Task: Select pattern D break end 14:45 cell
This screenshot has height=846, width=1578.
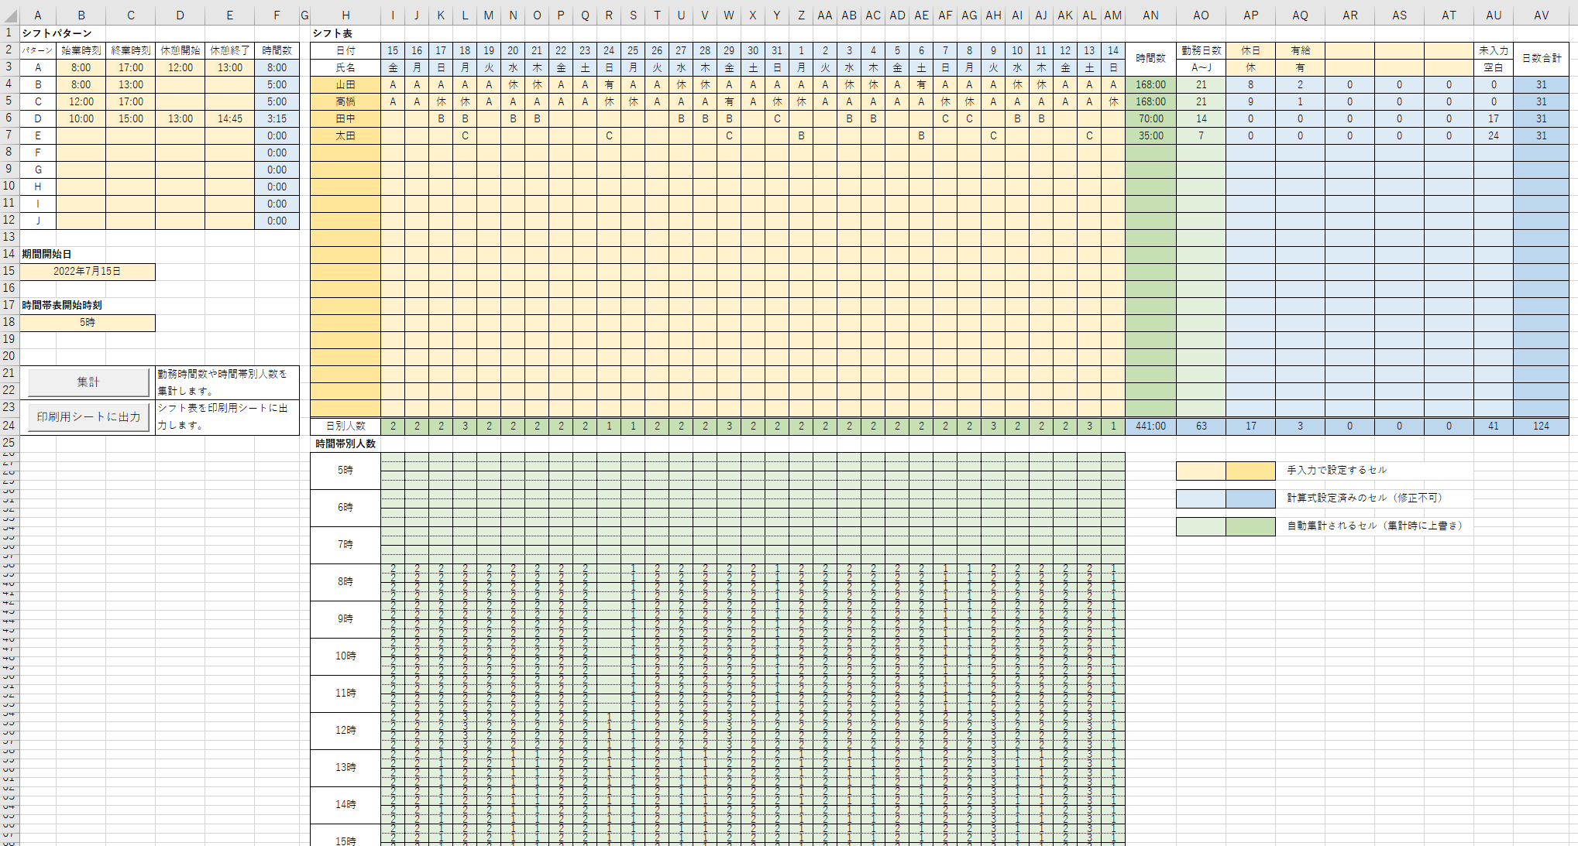Action: (229, 119)
